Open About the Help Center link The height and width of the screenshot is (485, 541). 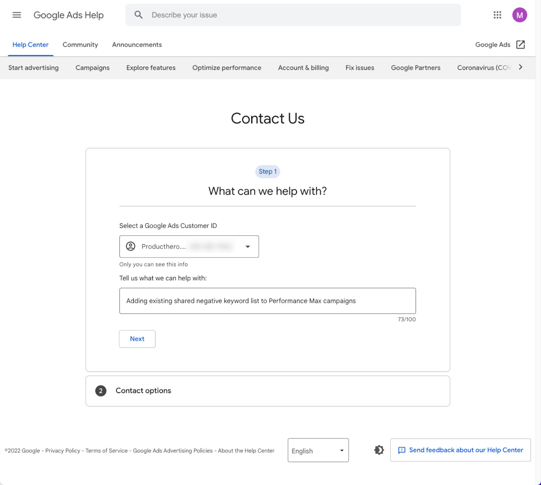pyautogui.click(x=246, y=451)
